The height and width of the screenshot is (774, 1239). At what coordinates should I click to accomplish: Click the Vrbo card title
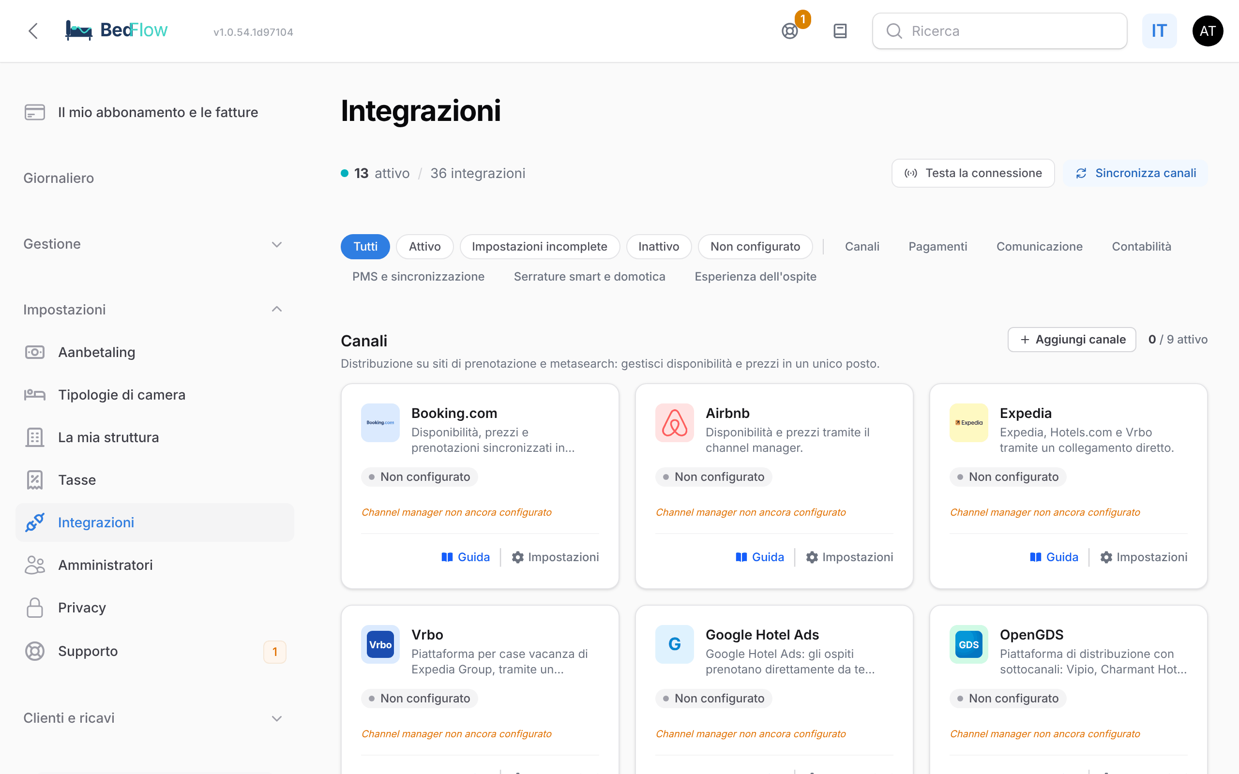427,635
